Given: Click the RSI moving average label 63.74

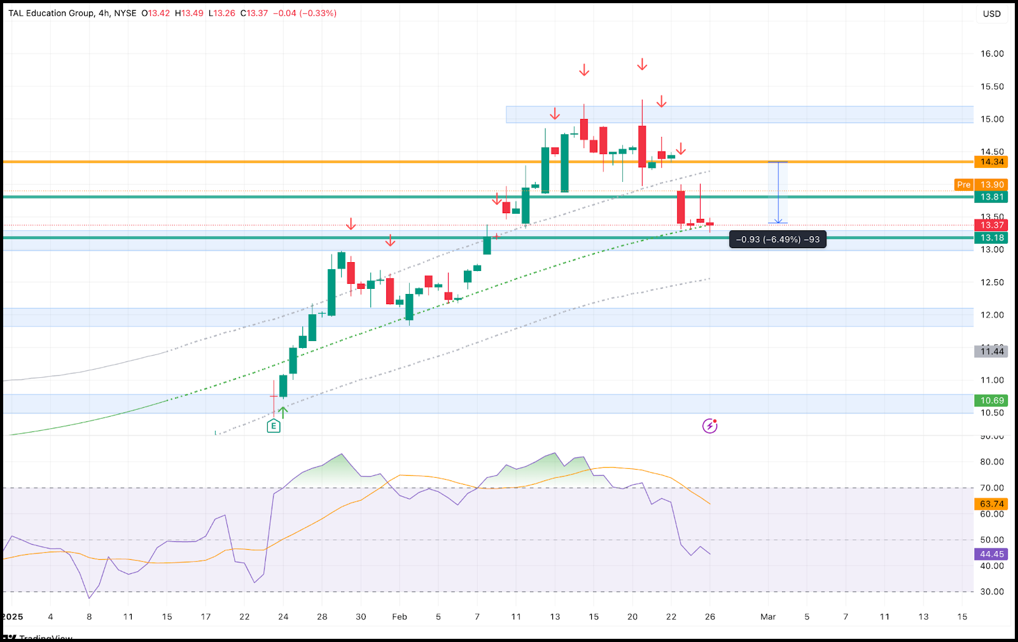Looking at the screenshot, I should click(x=992, y=504).
